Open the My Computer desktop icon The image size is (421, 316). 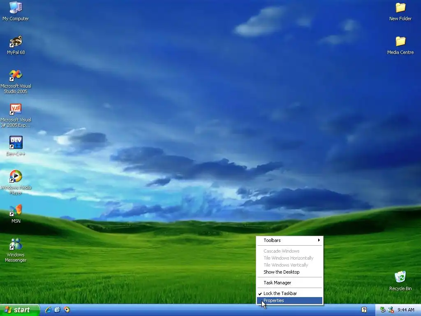click(x=16, y=11)
